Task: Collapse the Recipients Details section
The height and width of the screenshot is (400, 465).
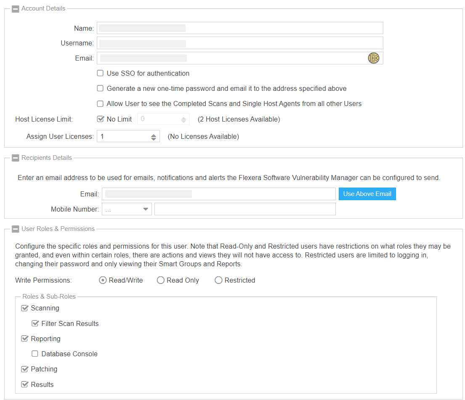Action: (x=16, y=158)
